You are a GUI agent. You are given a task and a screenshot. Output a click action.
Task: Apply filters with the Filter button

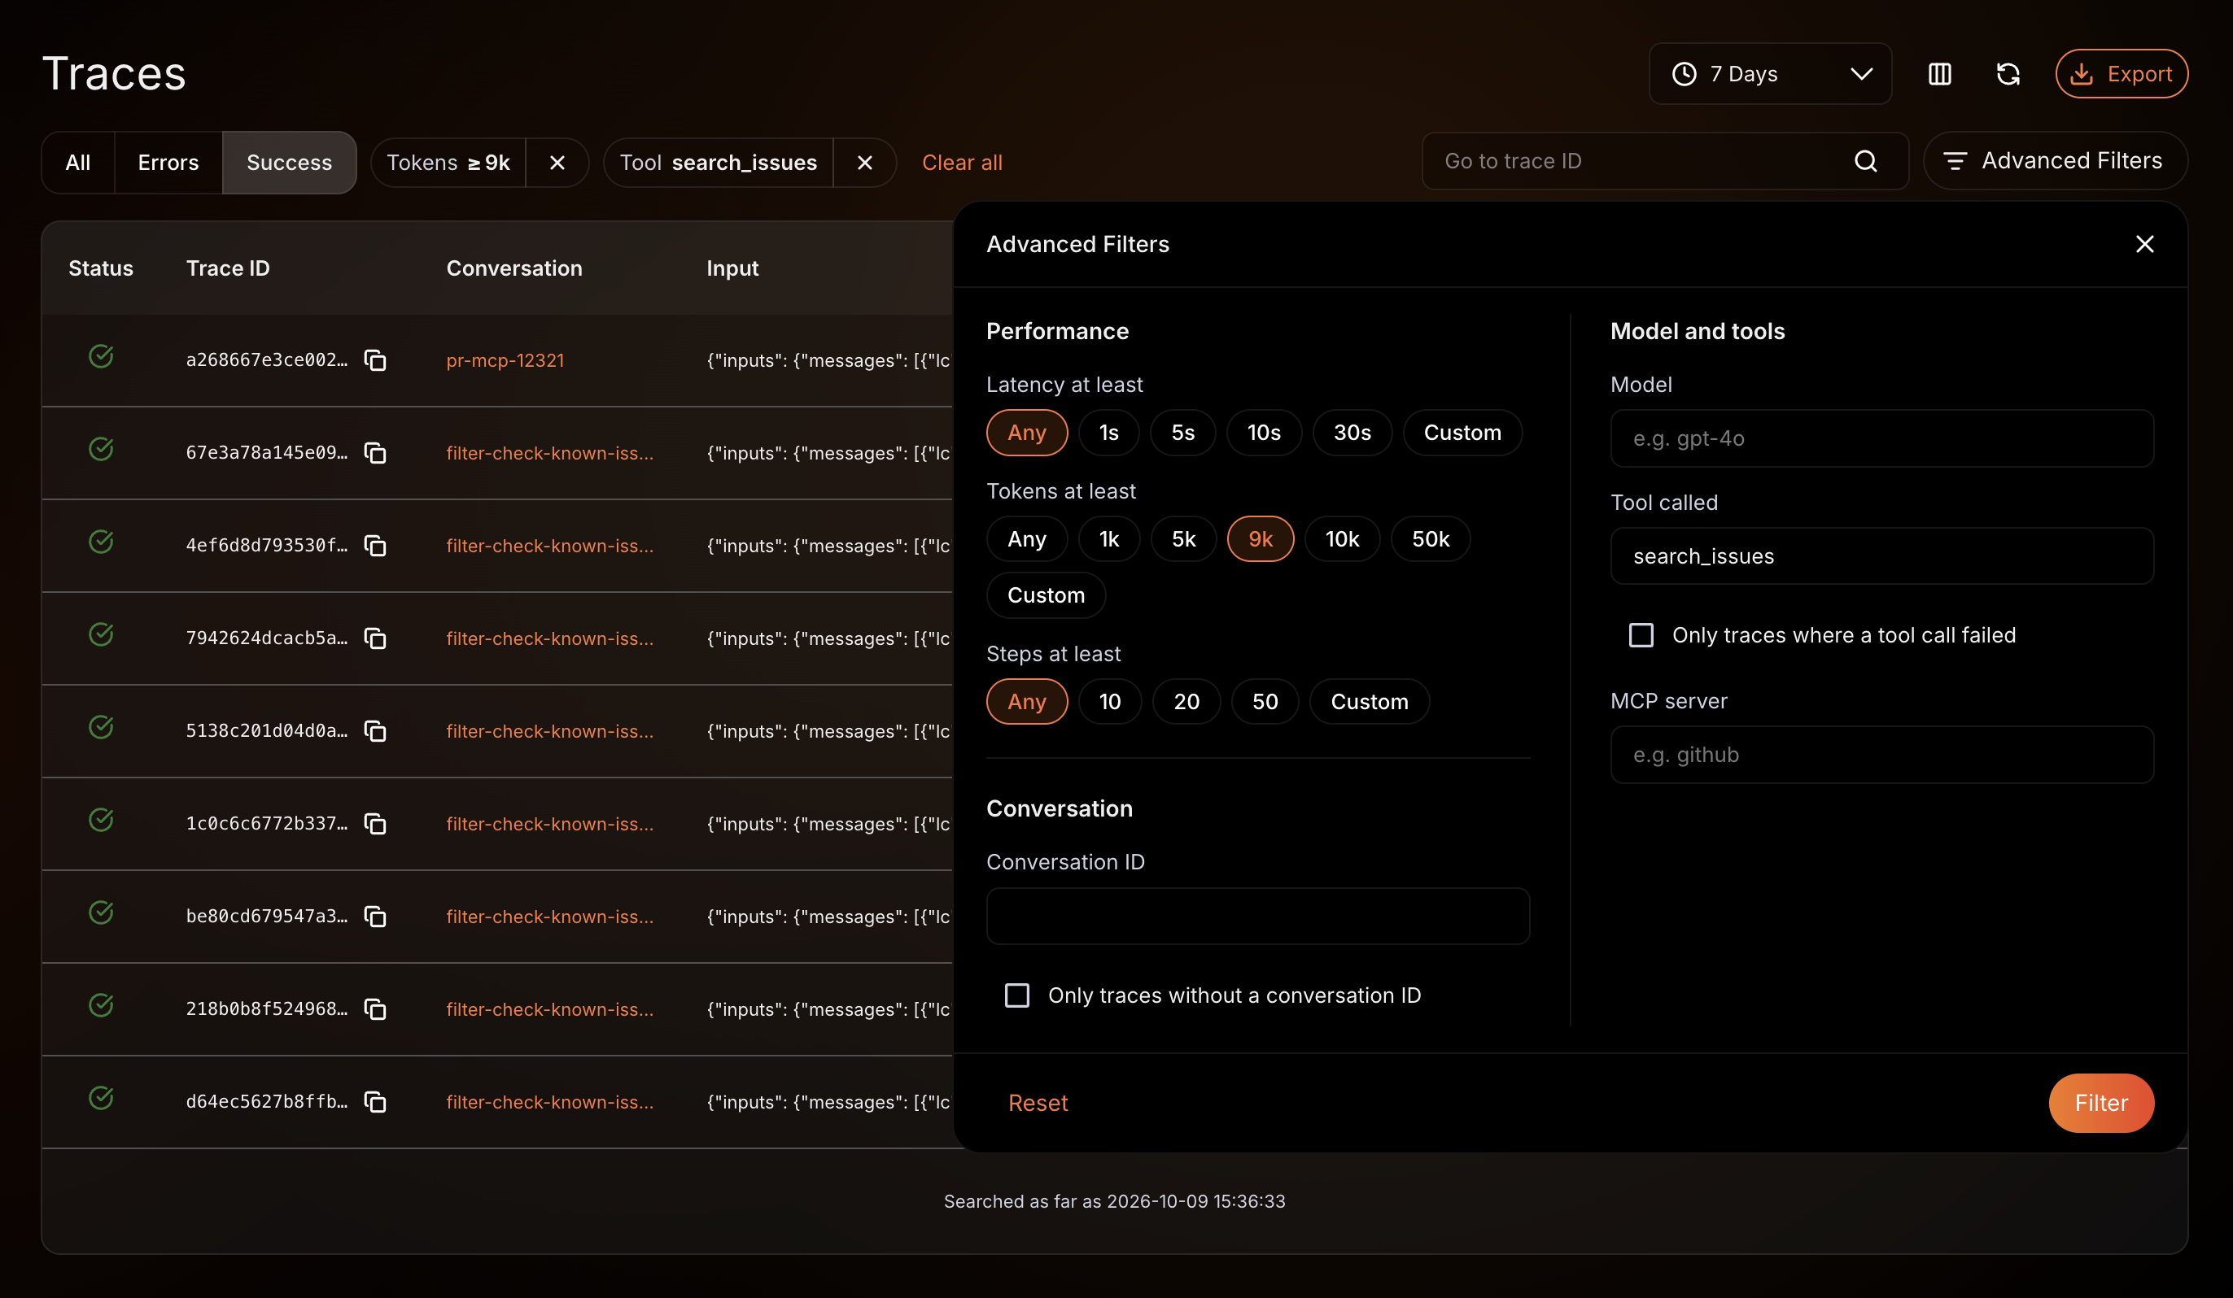click(2101, 1103)
